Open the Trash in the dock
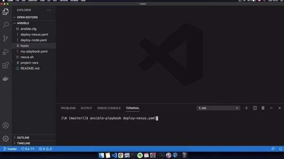284x159 pixels. pyautogui.click(x=184, y=155)
